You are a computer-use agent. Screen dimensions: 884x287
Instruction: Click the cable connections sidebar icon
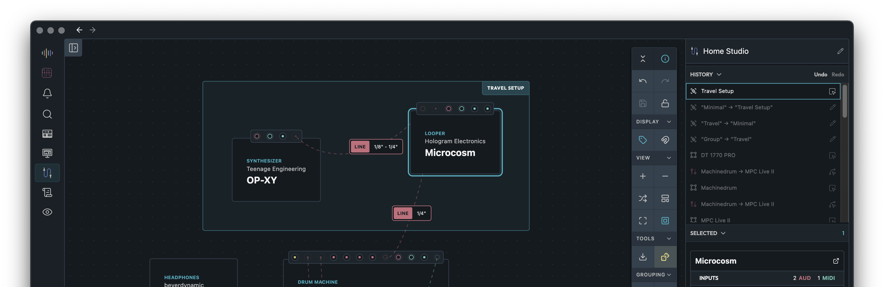[x=47, y=173]
